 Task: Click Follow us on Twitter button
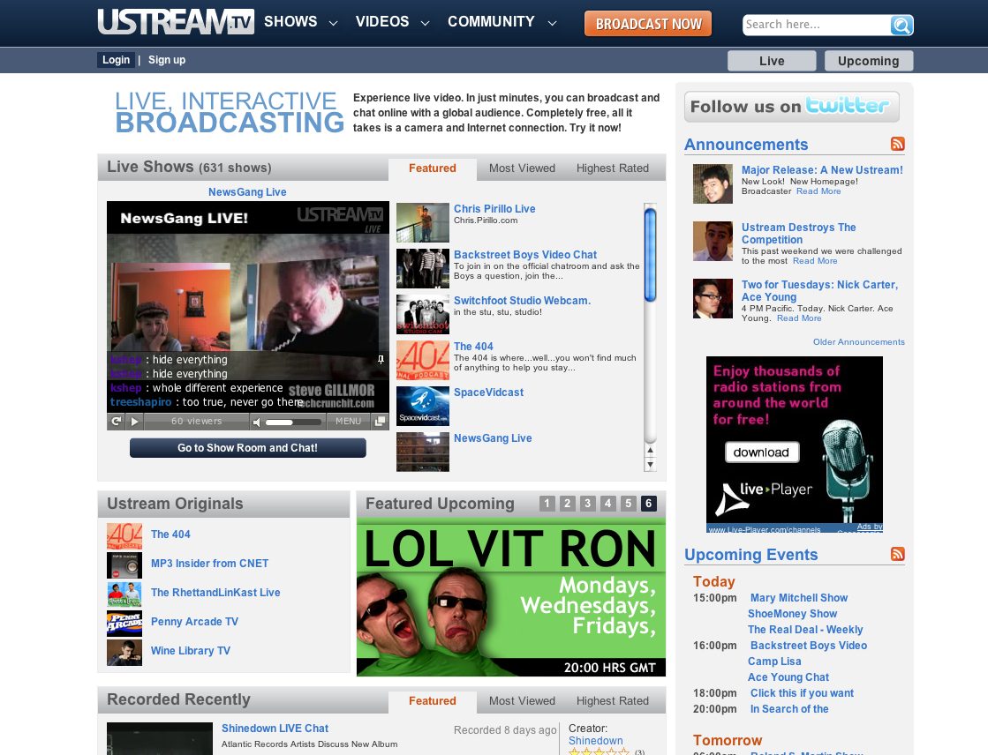click(791, 107)
